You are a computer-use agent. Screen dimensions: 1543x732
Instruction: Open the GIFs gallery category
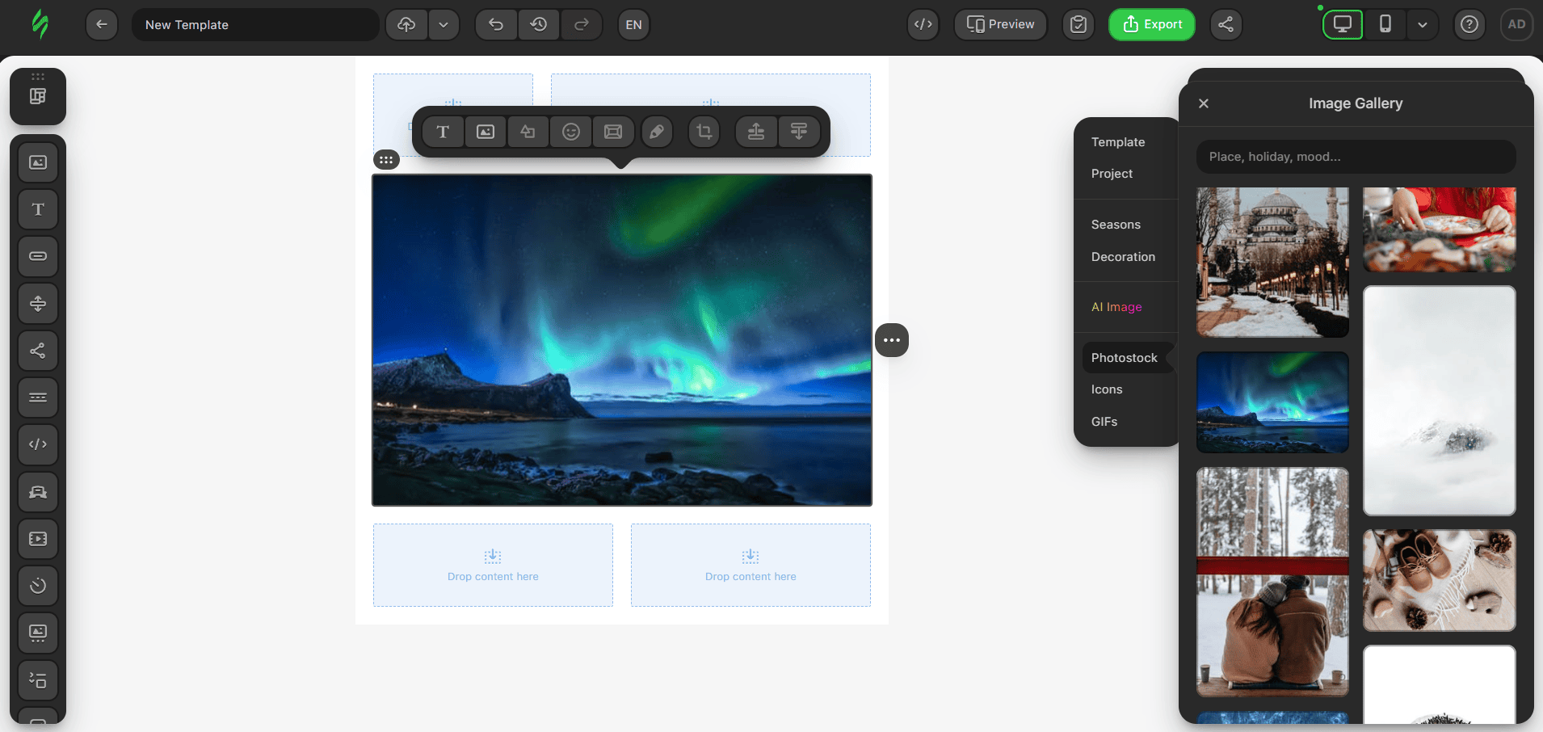click(x=1104, y=422)
